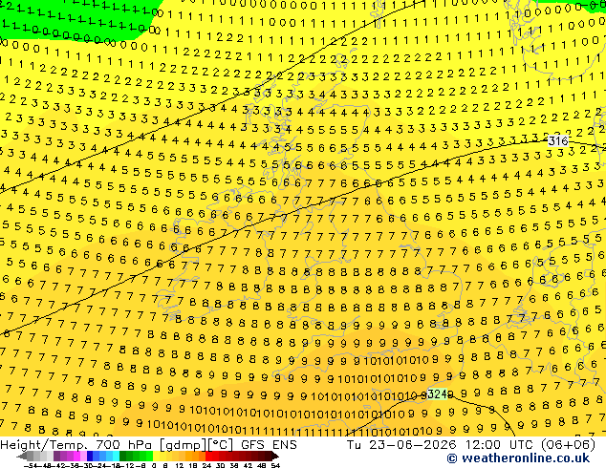The height and width of the screenshot is (468, 606).
Task: Click the 324 contour height label
Action: tap(437, 394)
